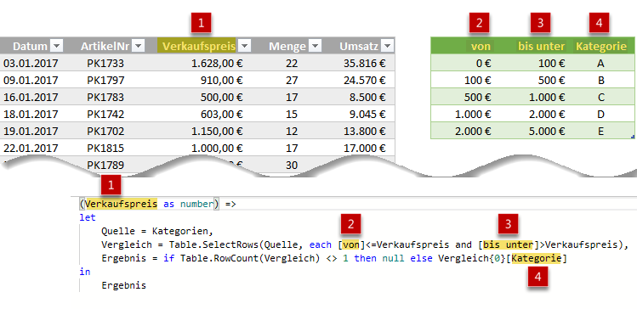Click the Umsatz cell 17.000 €

coord(364,148)
